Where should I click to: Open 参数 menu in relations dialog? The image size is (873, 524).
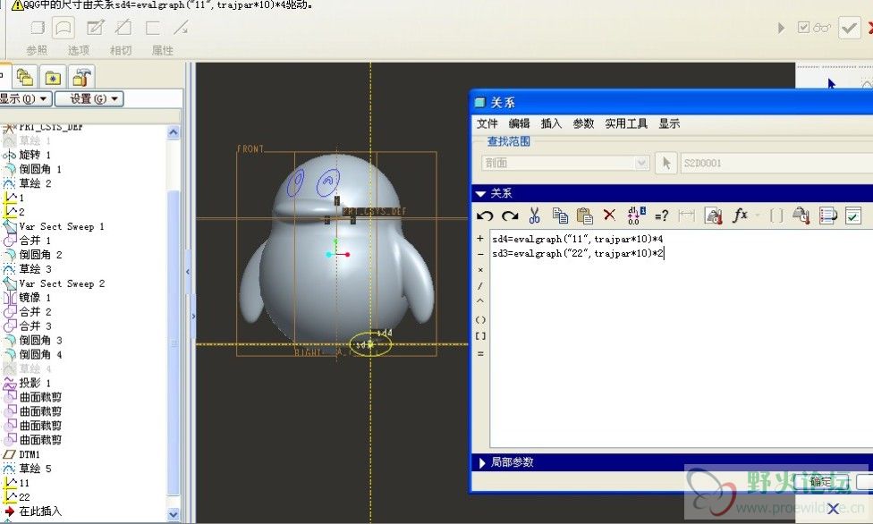(x=583, y=123)
